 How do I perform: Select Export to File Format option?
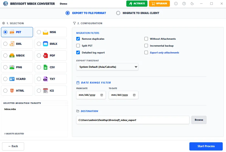[86, 13]
